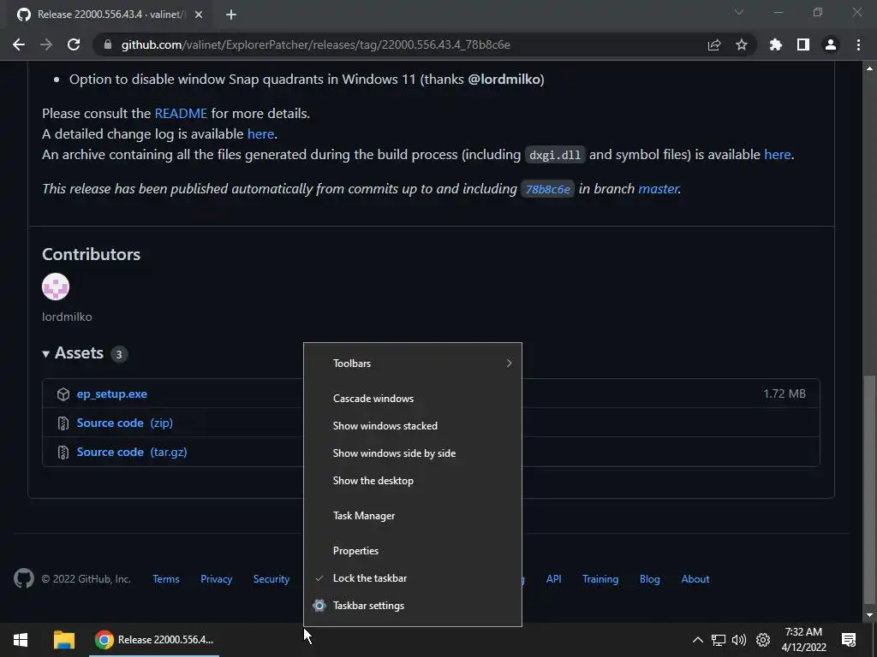Open the Terms footer link
Viewport: 877px width, 657px height.
(166, 579)
